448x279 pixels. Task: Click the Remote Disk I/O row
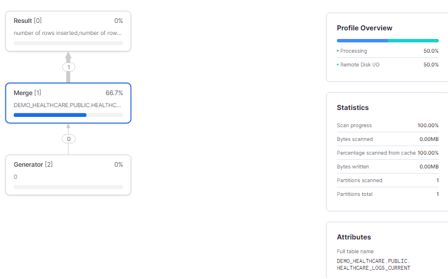pos(388,65)
